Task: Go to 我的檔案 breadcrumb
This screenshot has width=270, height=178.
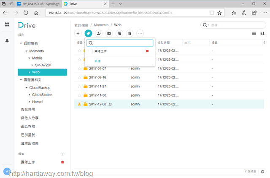Action: pos(81,25)
